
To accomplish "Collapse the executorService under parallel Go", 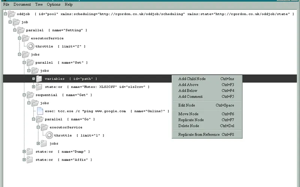I will point(38,127).
